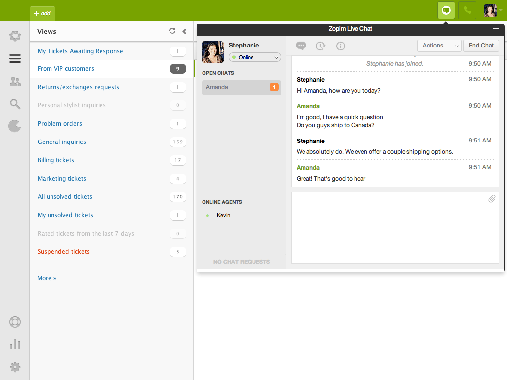Open the Online status dropdown
The image size is (507, 380).
(255, 57)
